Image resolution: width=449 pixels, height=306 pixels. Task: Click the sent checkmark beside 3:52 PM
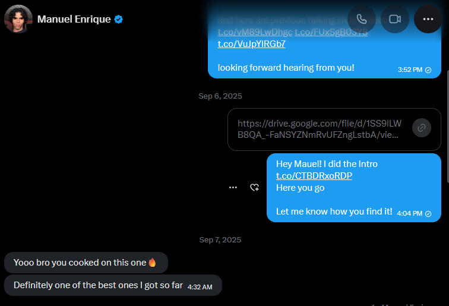(x=428, y=70)
